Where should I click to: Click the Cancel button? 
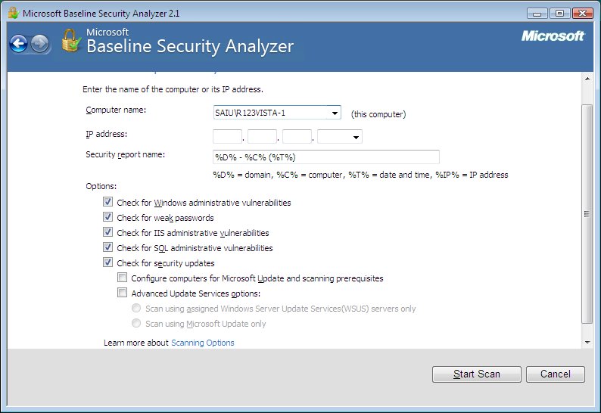(x=556, y=374)
